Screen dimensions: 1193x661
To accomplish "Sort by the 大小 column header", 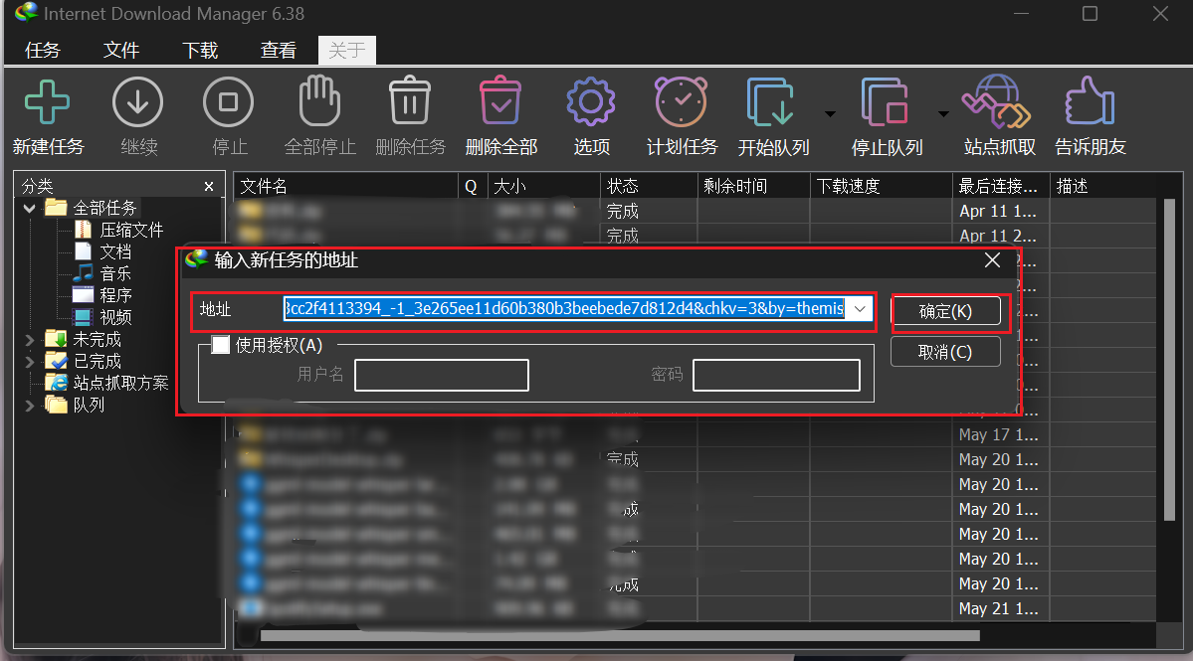I will coord(543,186).
